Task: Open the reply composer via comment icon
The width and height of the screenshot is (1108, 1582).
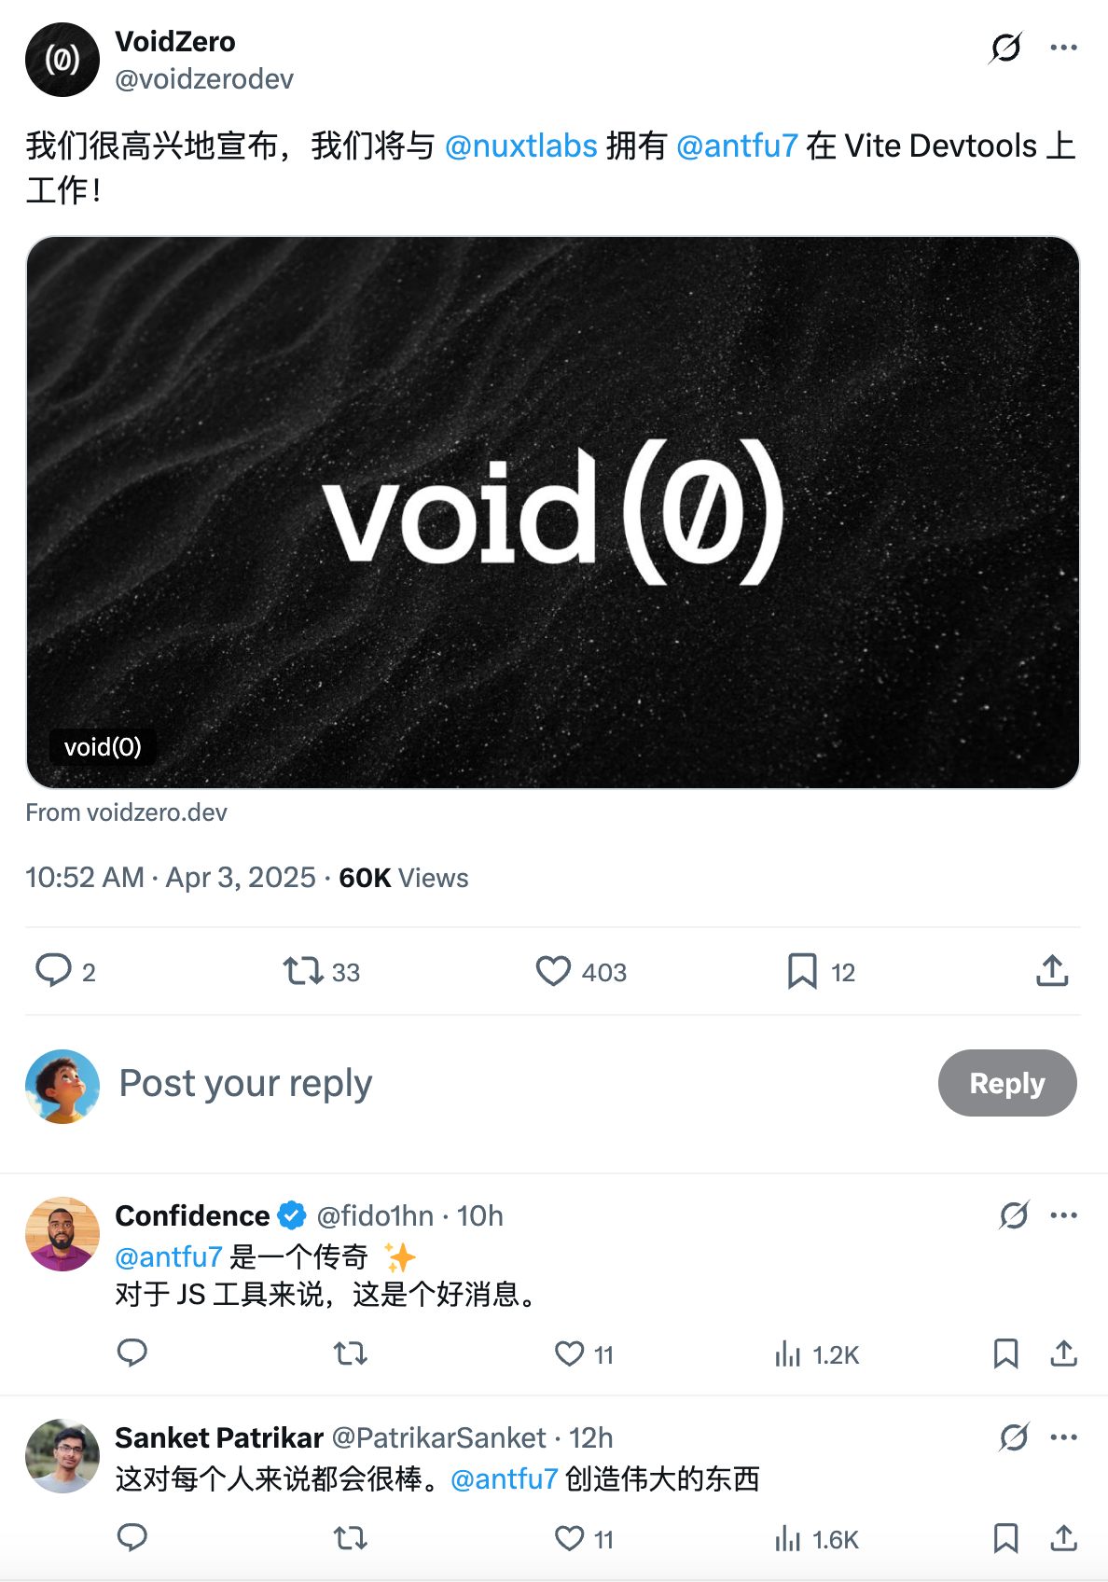Action: pos(56,971)
